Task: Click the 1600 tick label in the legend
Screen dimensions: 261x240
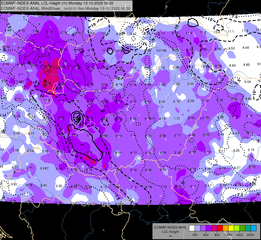Action: click(239, 235)
